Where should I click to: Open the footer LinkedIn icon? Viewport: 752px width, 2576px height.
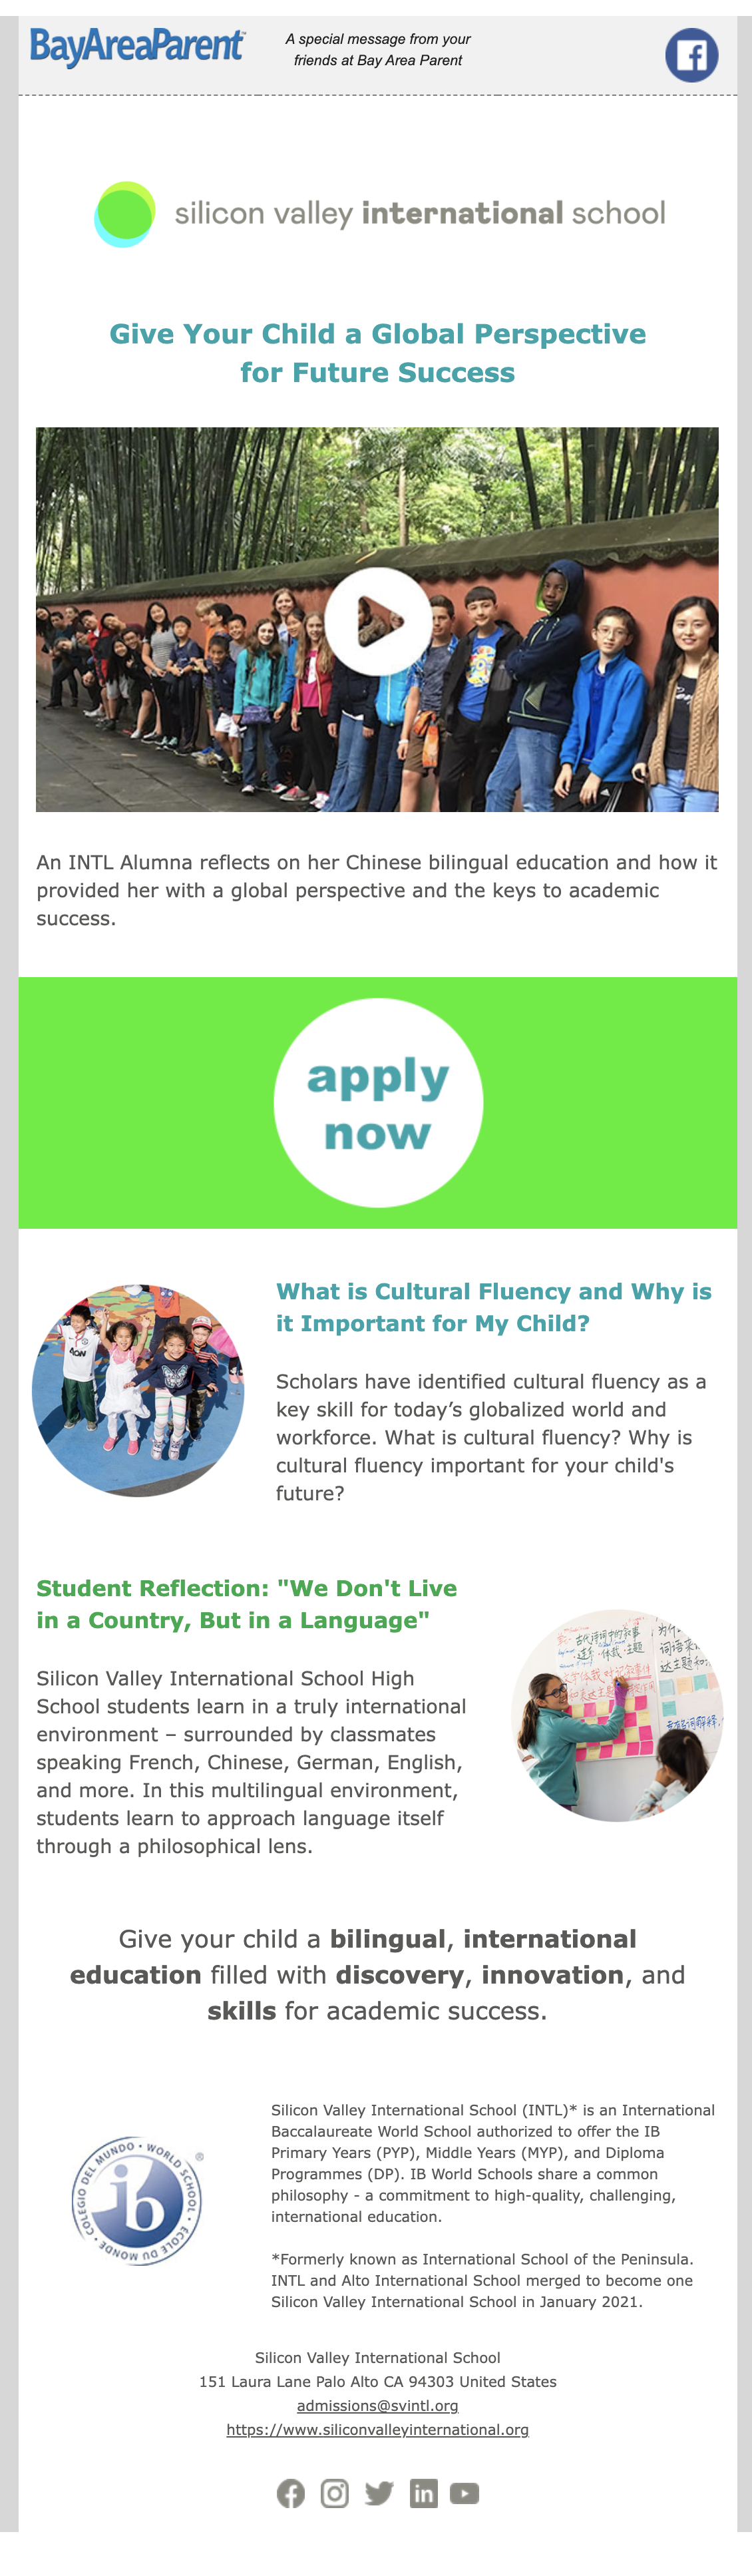pos(423,2494)
